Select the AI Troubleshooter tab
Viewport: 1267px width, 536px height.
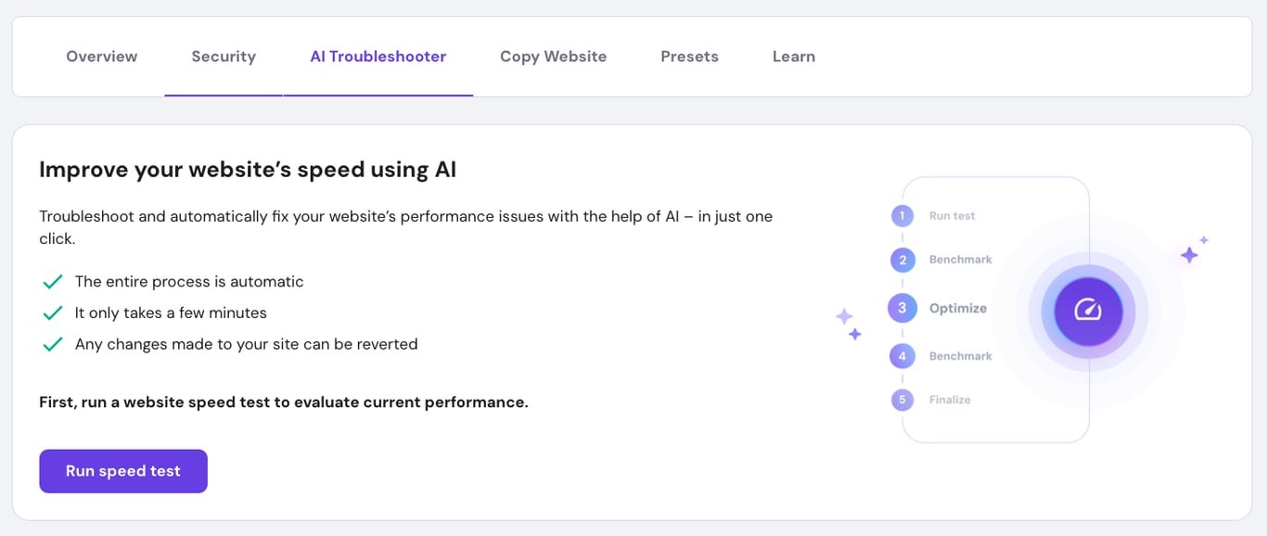(378, 56)
